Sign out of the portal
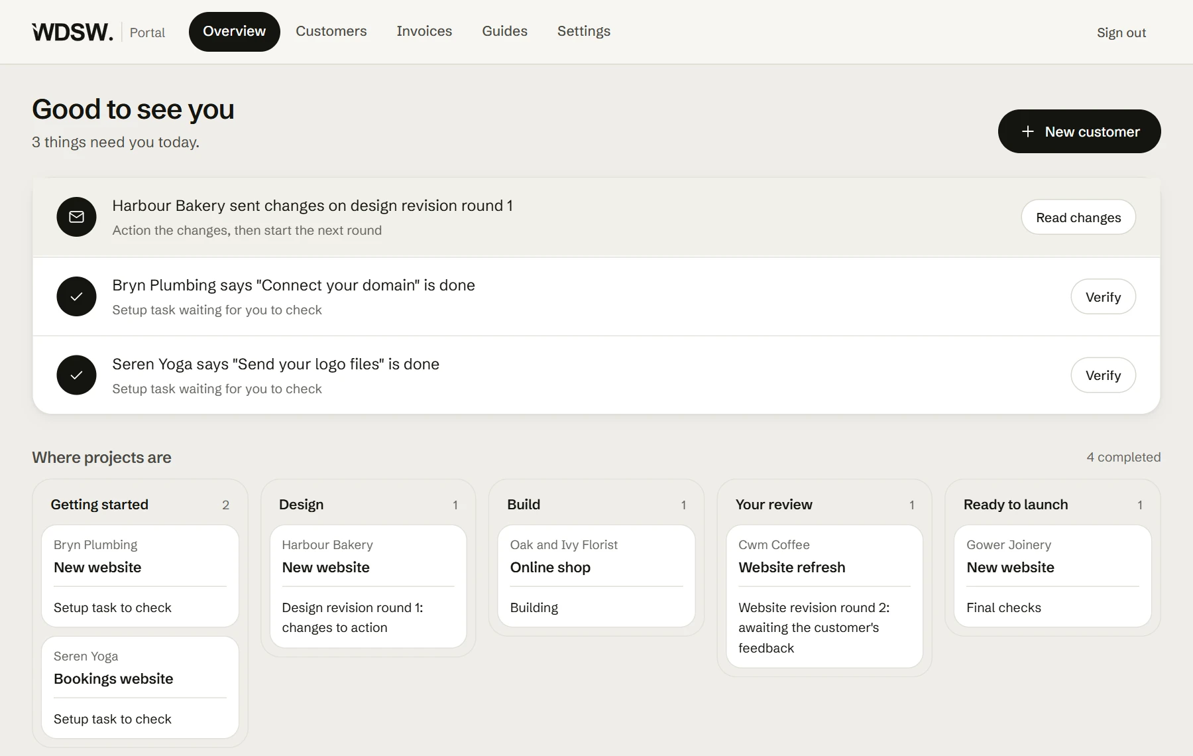Screen dimensions: 1193x756 (x=1121, y=32)
